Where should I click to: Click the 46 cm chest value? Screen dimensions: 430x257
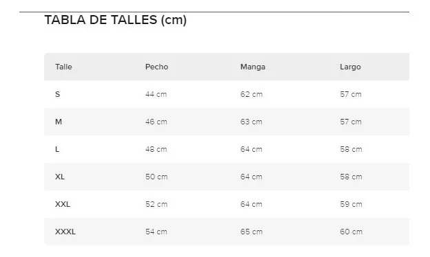click(x=156, y=122)
